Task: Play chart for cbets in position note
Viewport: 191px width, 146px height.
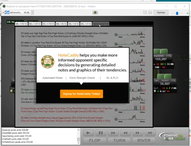Action: 116,44
